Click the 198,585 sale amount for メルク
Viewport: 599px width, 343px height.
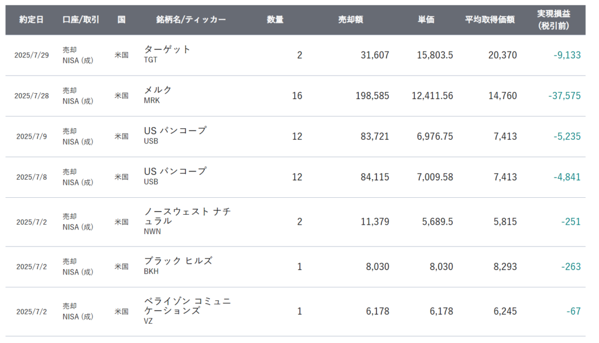click(371, 95)
